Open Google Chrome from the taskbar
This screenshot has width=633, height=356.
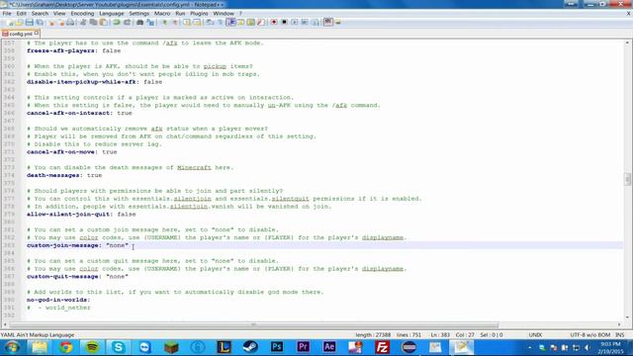pyautogui.click(x=66, y=347)
